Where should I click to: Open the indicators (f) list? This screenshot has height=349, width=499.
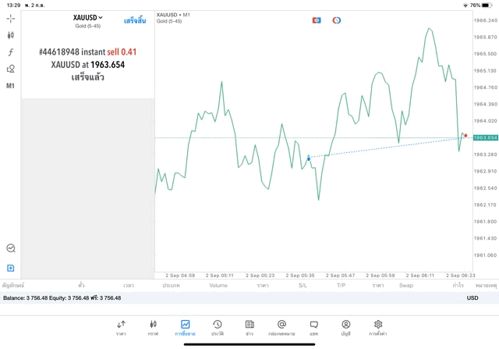(11, 52)
